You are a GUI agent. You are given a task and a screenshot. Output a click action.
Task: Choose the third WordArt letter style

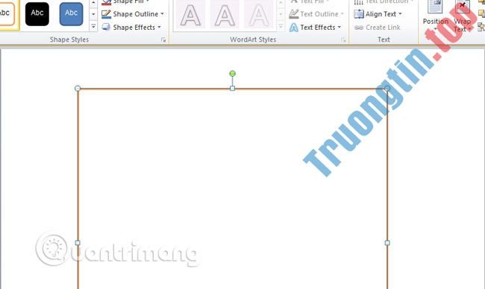tap(259, 15)
